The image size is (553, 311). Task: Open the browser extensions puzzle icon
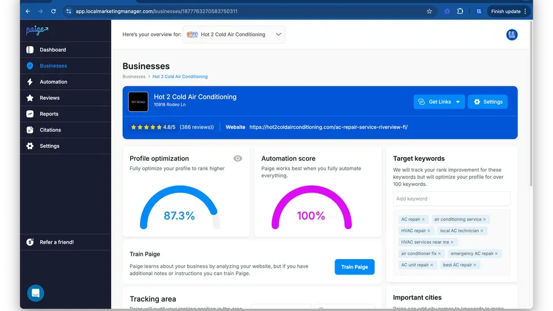[x=460, y=12]
